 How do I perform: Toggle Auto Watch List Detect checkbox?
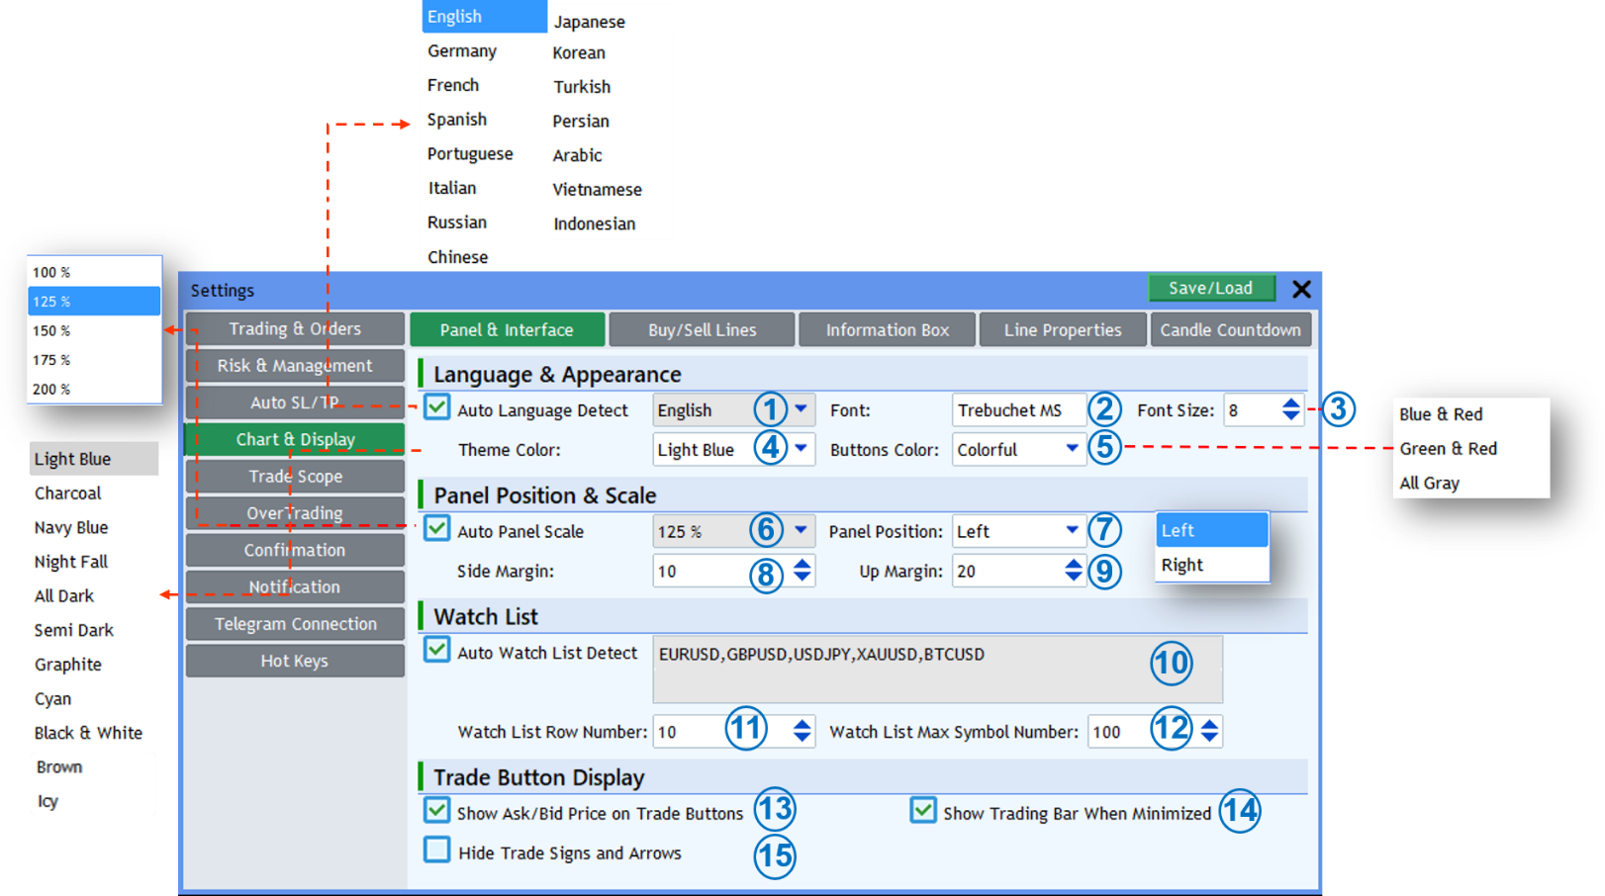click(436, 650)
